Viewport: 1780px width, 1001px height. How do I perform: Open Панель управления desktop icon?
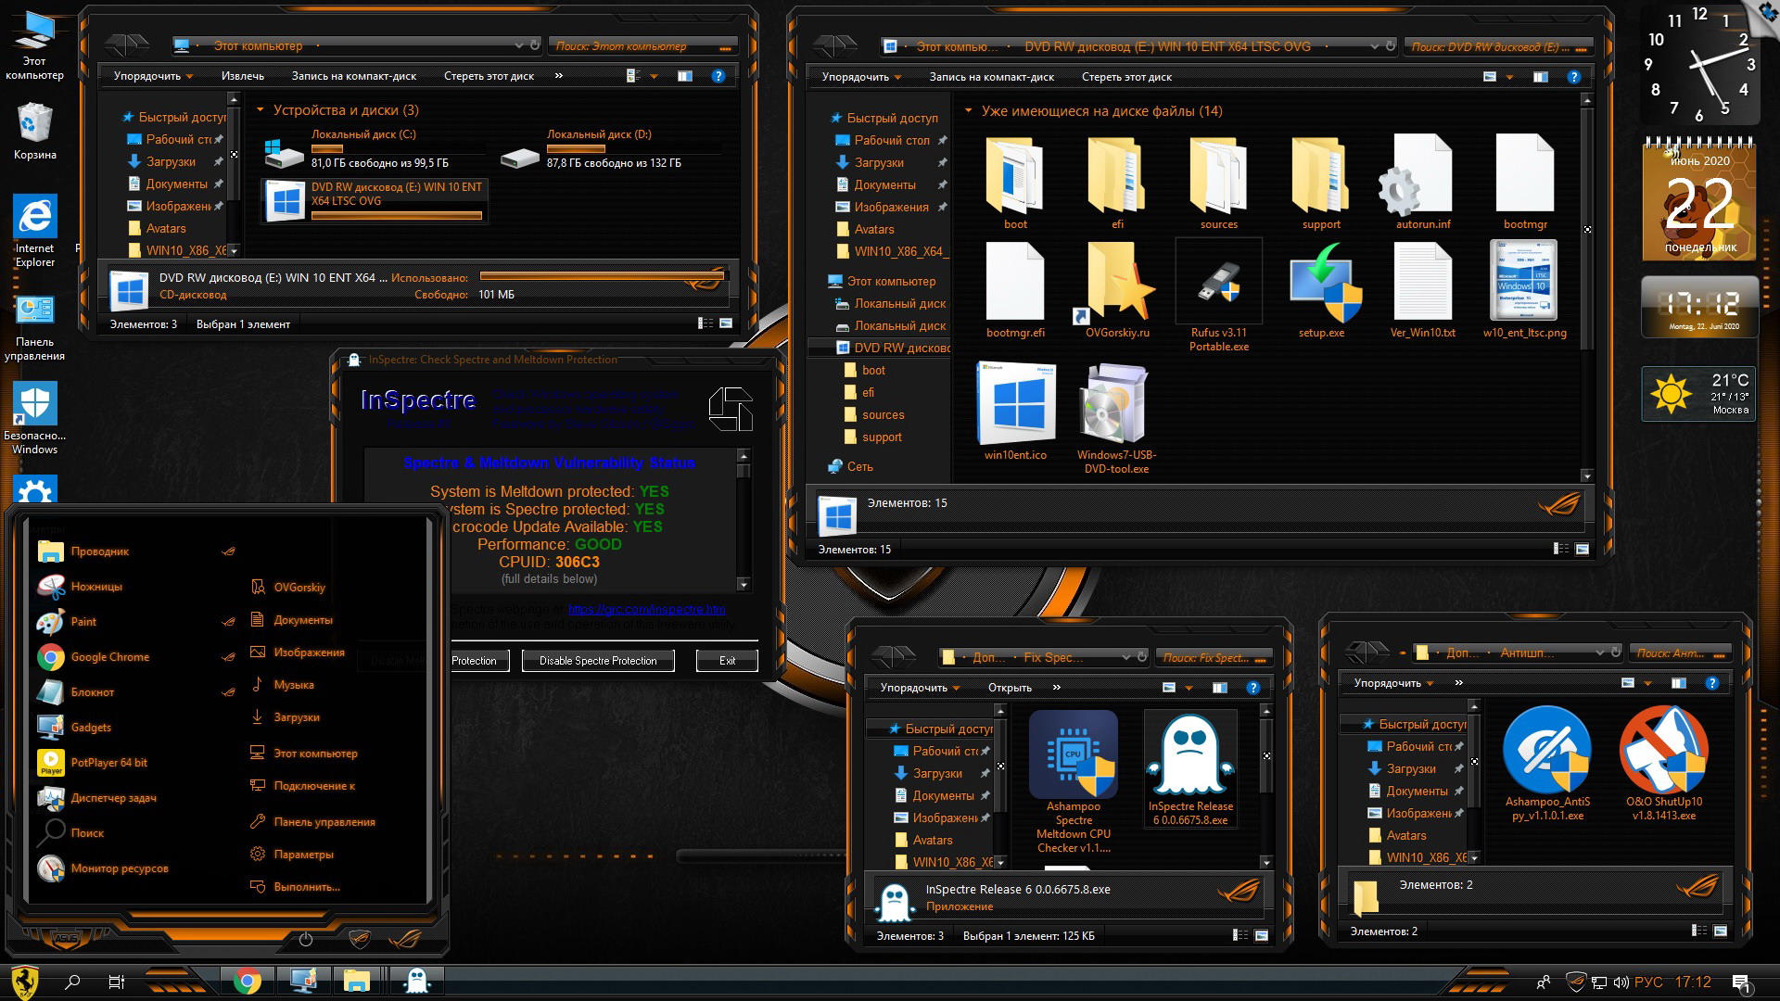34,326
